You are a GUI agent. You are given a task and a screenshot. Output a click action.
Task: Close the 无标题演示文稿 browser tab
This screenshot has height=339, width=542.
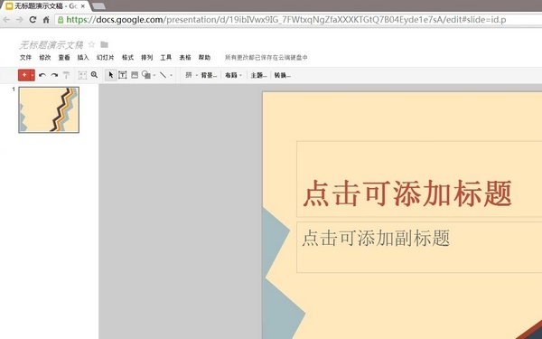coord(82,6)
